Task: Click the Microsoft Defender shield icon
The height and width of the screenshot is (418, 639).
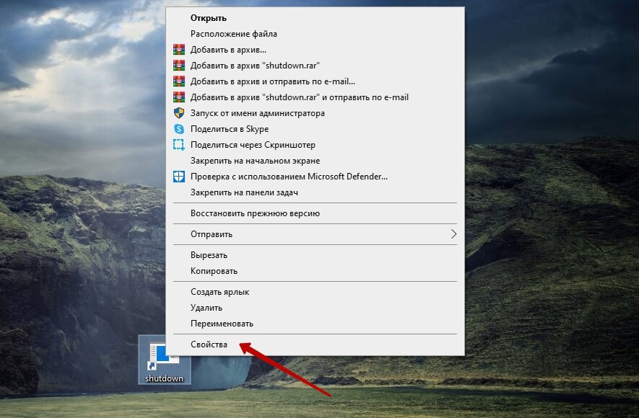Action: pos(179,177)
